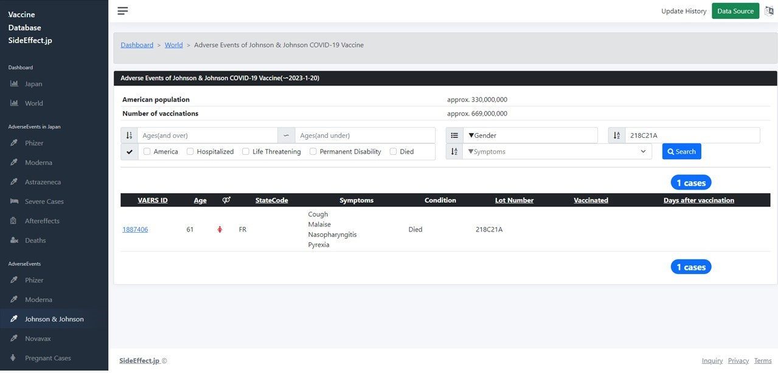Open the Terms footer link
Screen dimensions: 778x373
[763, 361]
